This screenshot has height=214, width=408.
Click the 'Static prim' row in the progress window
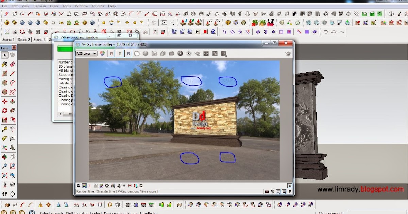66,75
